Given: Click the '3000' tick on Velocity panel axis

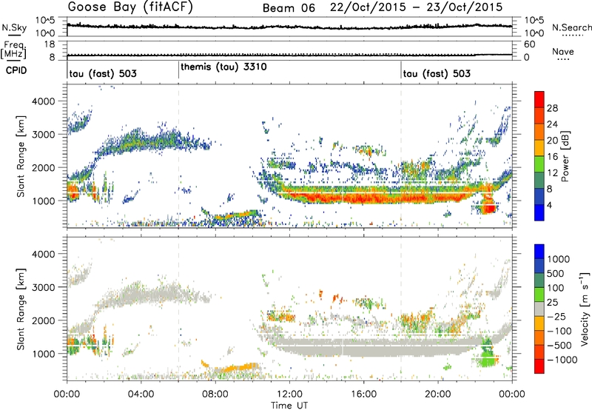Looking at the screenshot, I should coord(43,287).
